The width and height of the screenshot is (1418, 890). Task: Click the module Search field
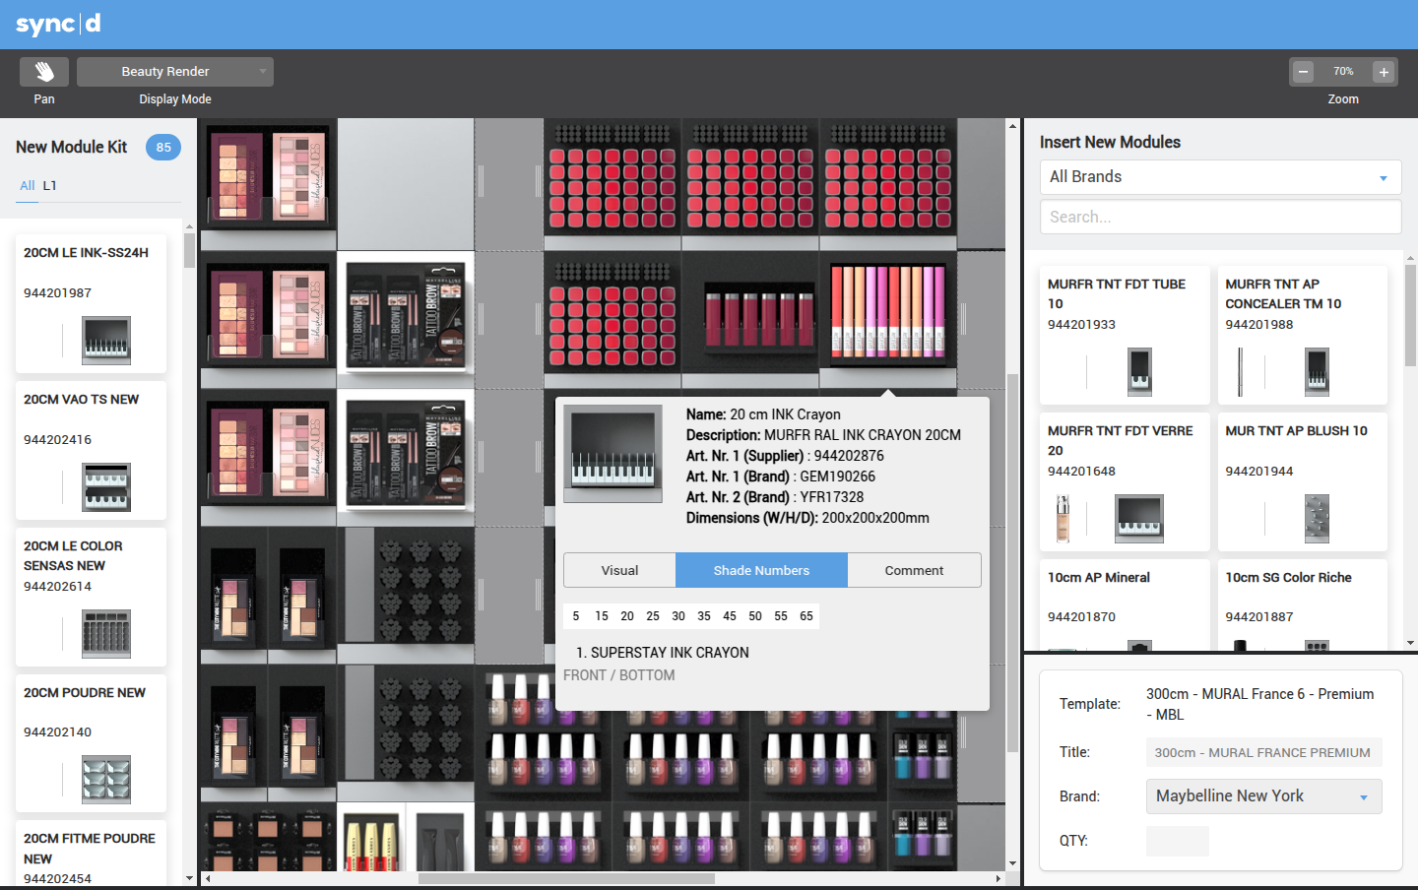click(x=1220, y=217)
